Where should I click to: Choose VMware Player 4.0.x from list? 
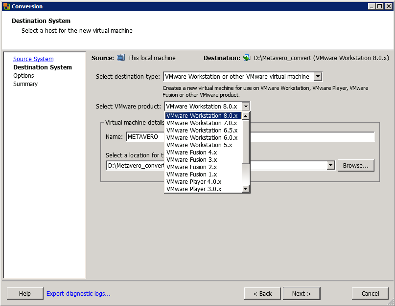point(203,181)
